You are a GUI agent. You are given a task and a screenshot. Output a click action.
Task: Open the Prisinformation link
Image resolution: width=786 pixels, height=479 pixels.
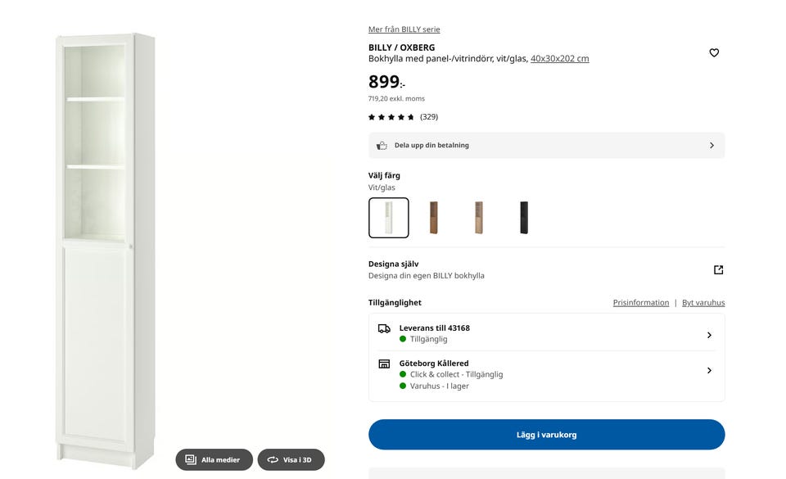[640, 303]
